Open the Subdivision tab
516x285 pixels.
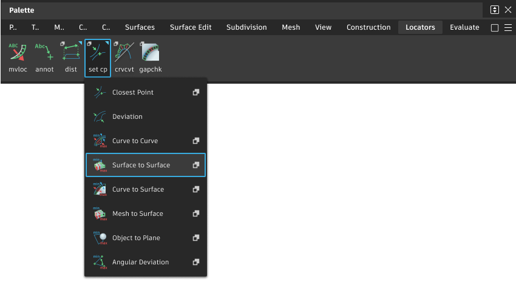coord(246,27)
